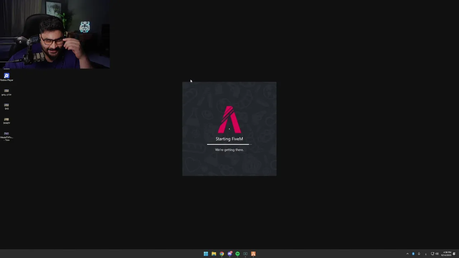Select the MedalTVFiv... - Trim desktop file
The width and height of the screenshot is (459, 258).
coord(6,137)
